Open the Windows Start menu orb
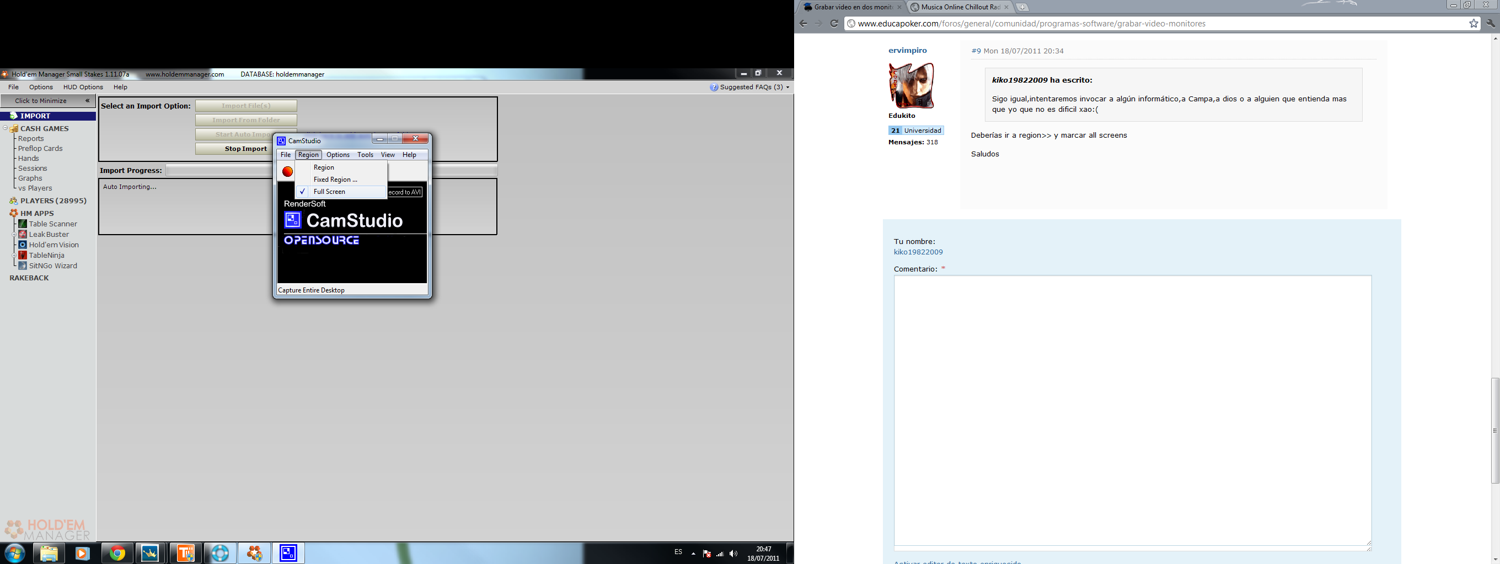Image resolution: width=1500 pixels, height=564 pixels. [14, 553]
